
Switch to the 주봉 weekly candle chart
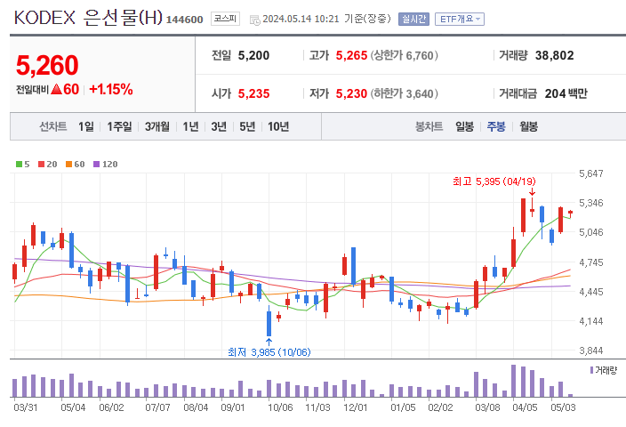[x=496, y=126]
